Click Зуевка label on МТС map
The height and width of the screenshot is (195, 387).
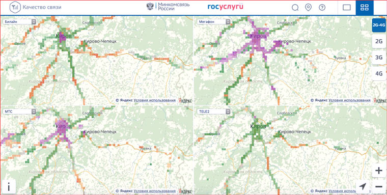click(x=145, y=149)
